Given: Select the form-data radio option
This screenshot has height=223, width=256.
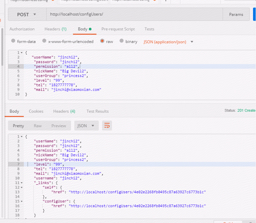Looking at the screenshot, I should click(x=13, y=41).
